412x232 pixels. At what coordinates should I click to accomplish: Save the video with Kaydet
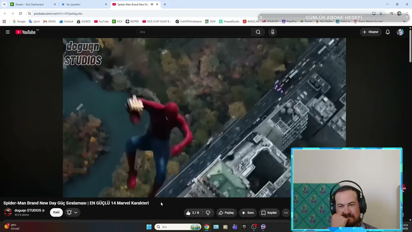click(x=269, y=213)
